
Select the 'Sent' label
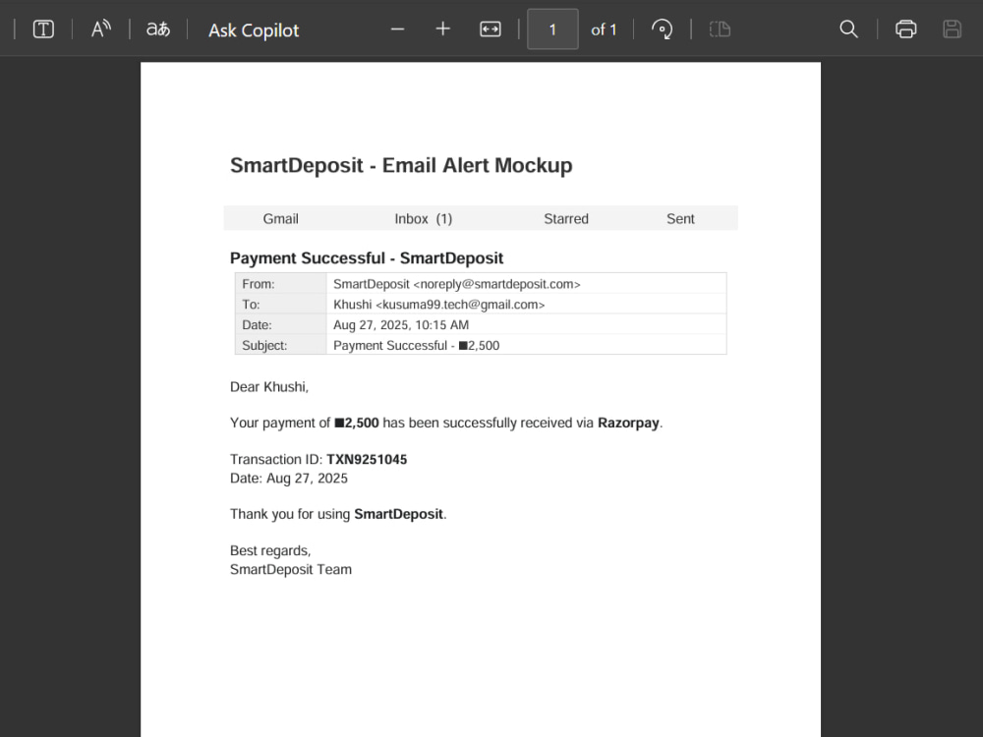[680, 219]
